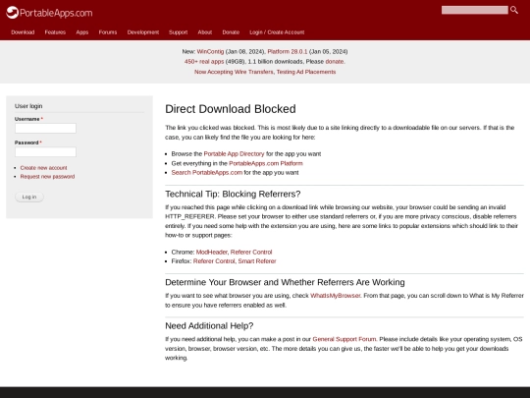Open the 450+ real apps link
The image size is (530, 398).
pos(204,62)
